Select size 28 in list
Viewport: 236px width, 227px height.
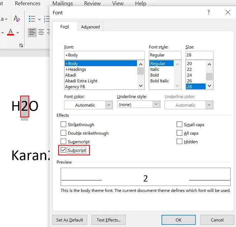point(196,86)
